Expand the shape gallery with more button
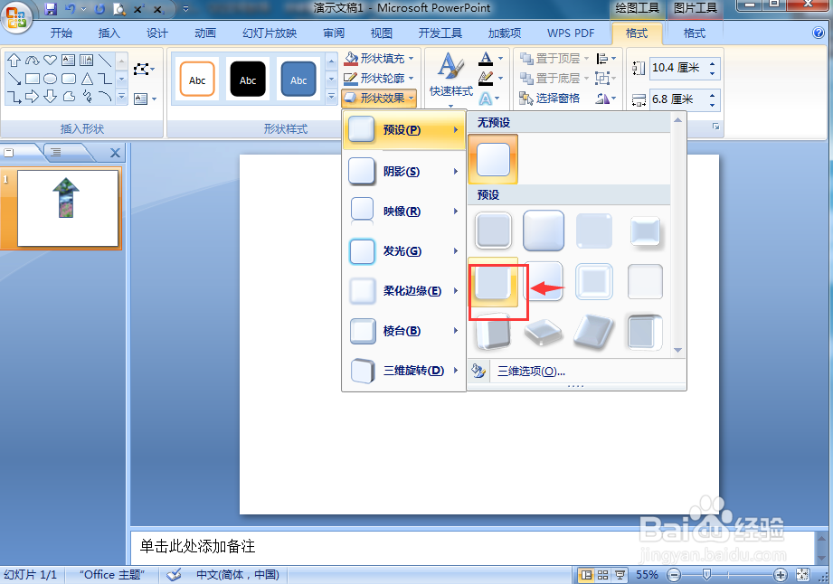This screenshot has height=584, width=833. pos(122,97)
